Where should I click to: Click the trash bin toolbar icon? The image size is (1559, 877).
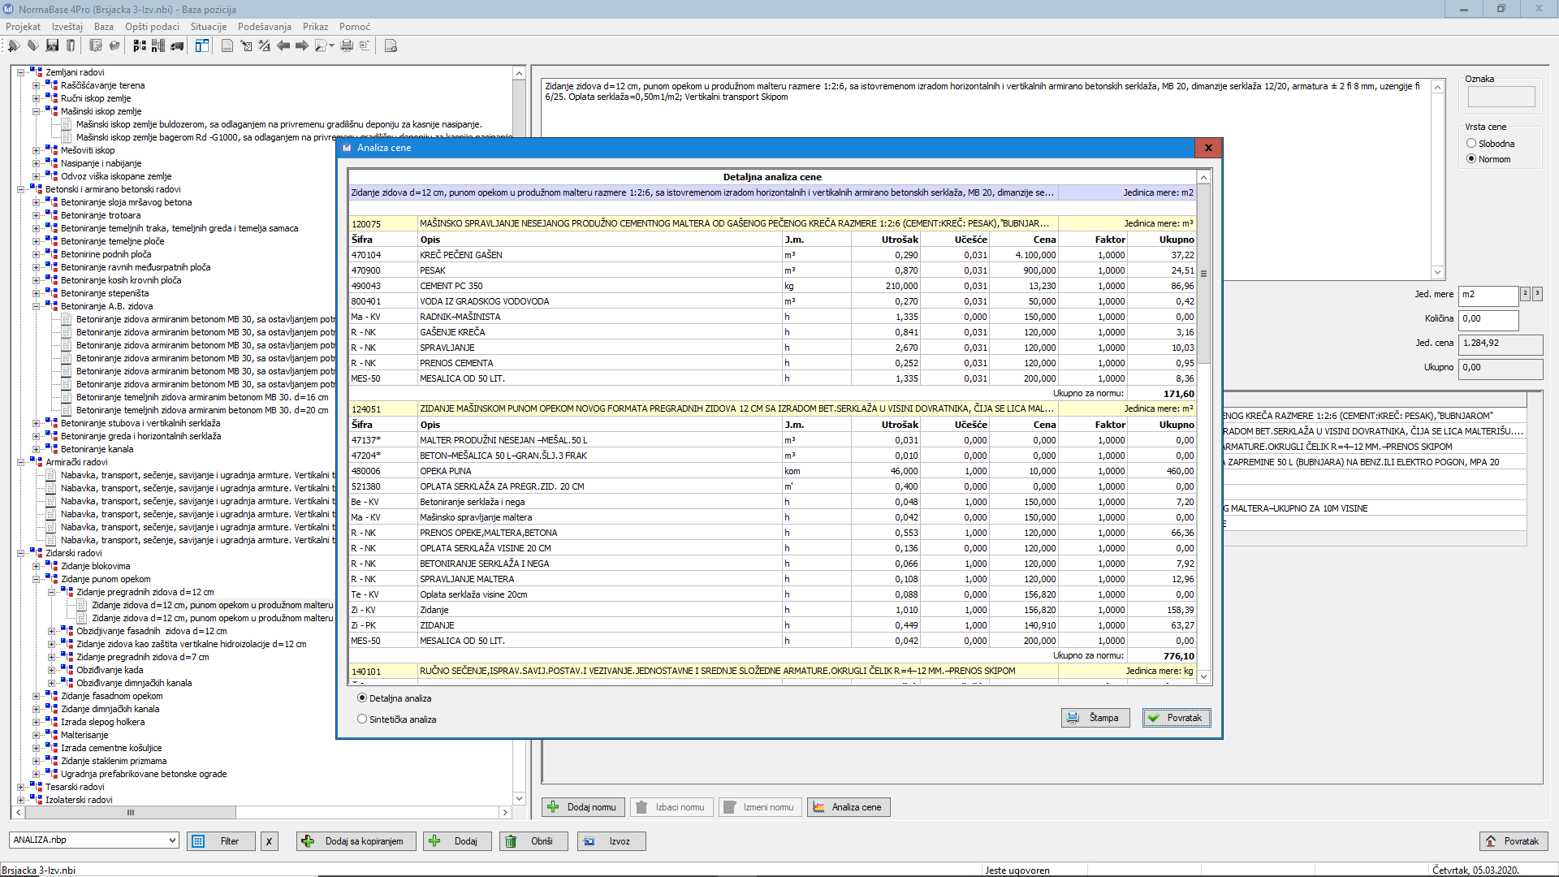(x=71, y=46)
